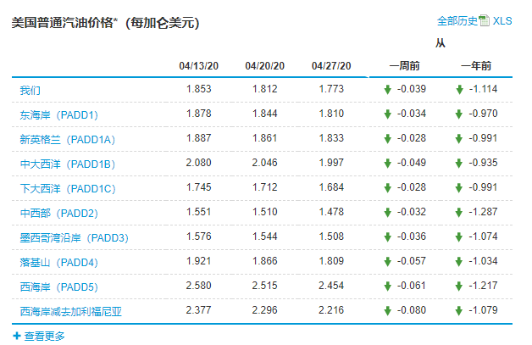This screenshot has height=345, width=532.
Task: Open the 全部历史 link
Action: 457,21
